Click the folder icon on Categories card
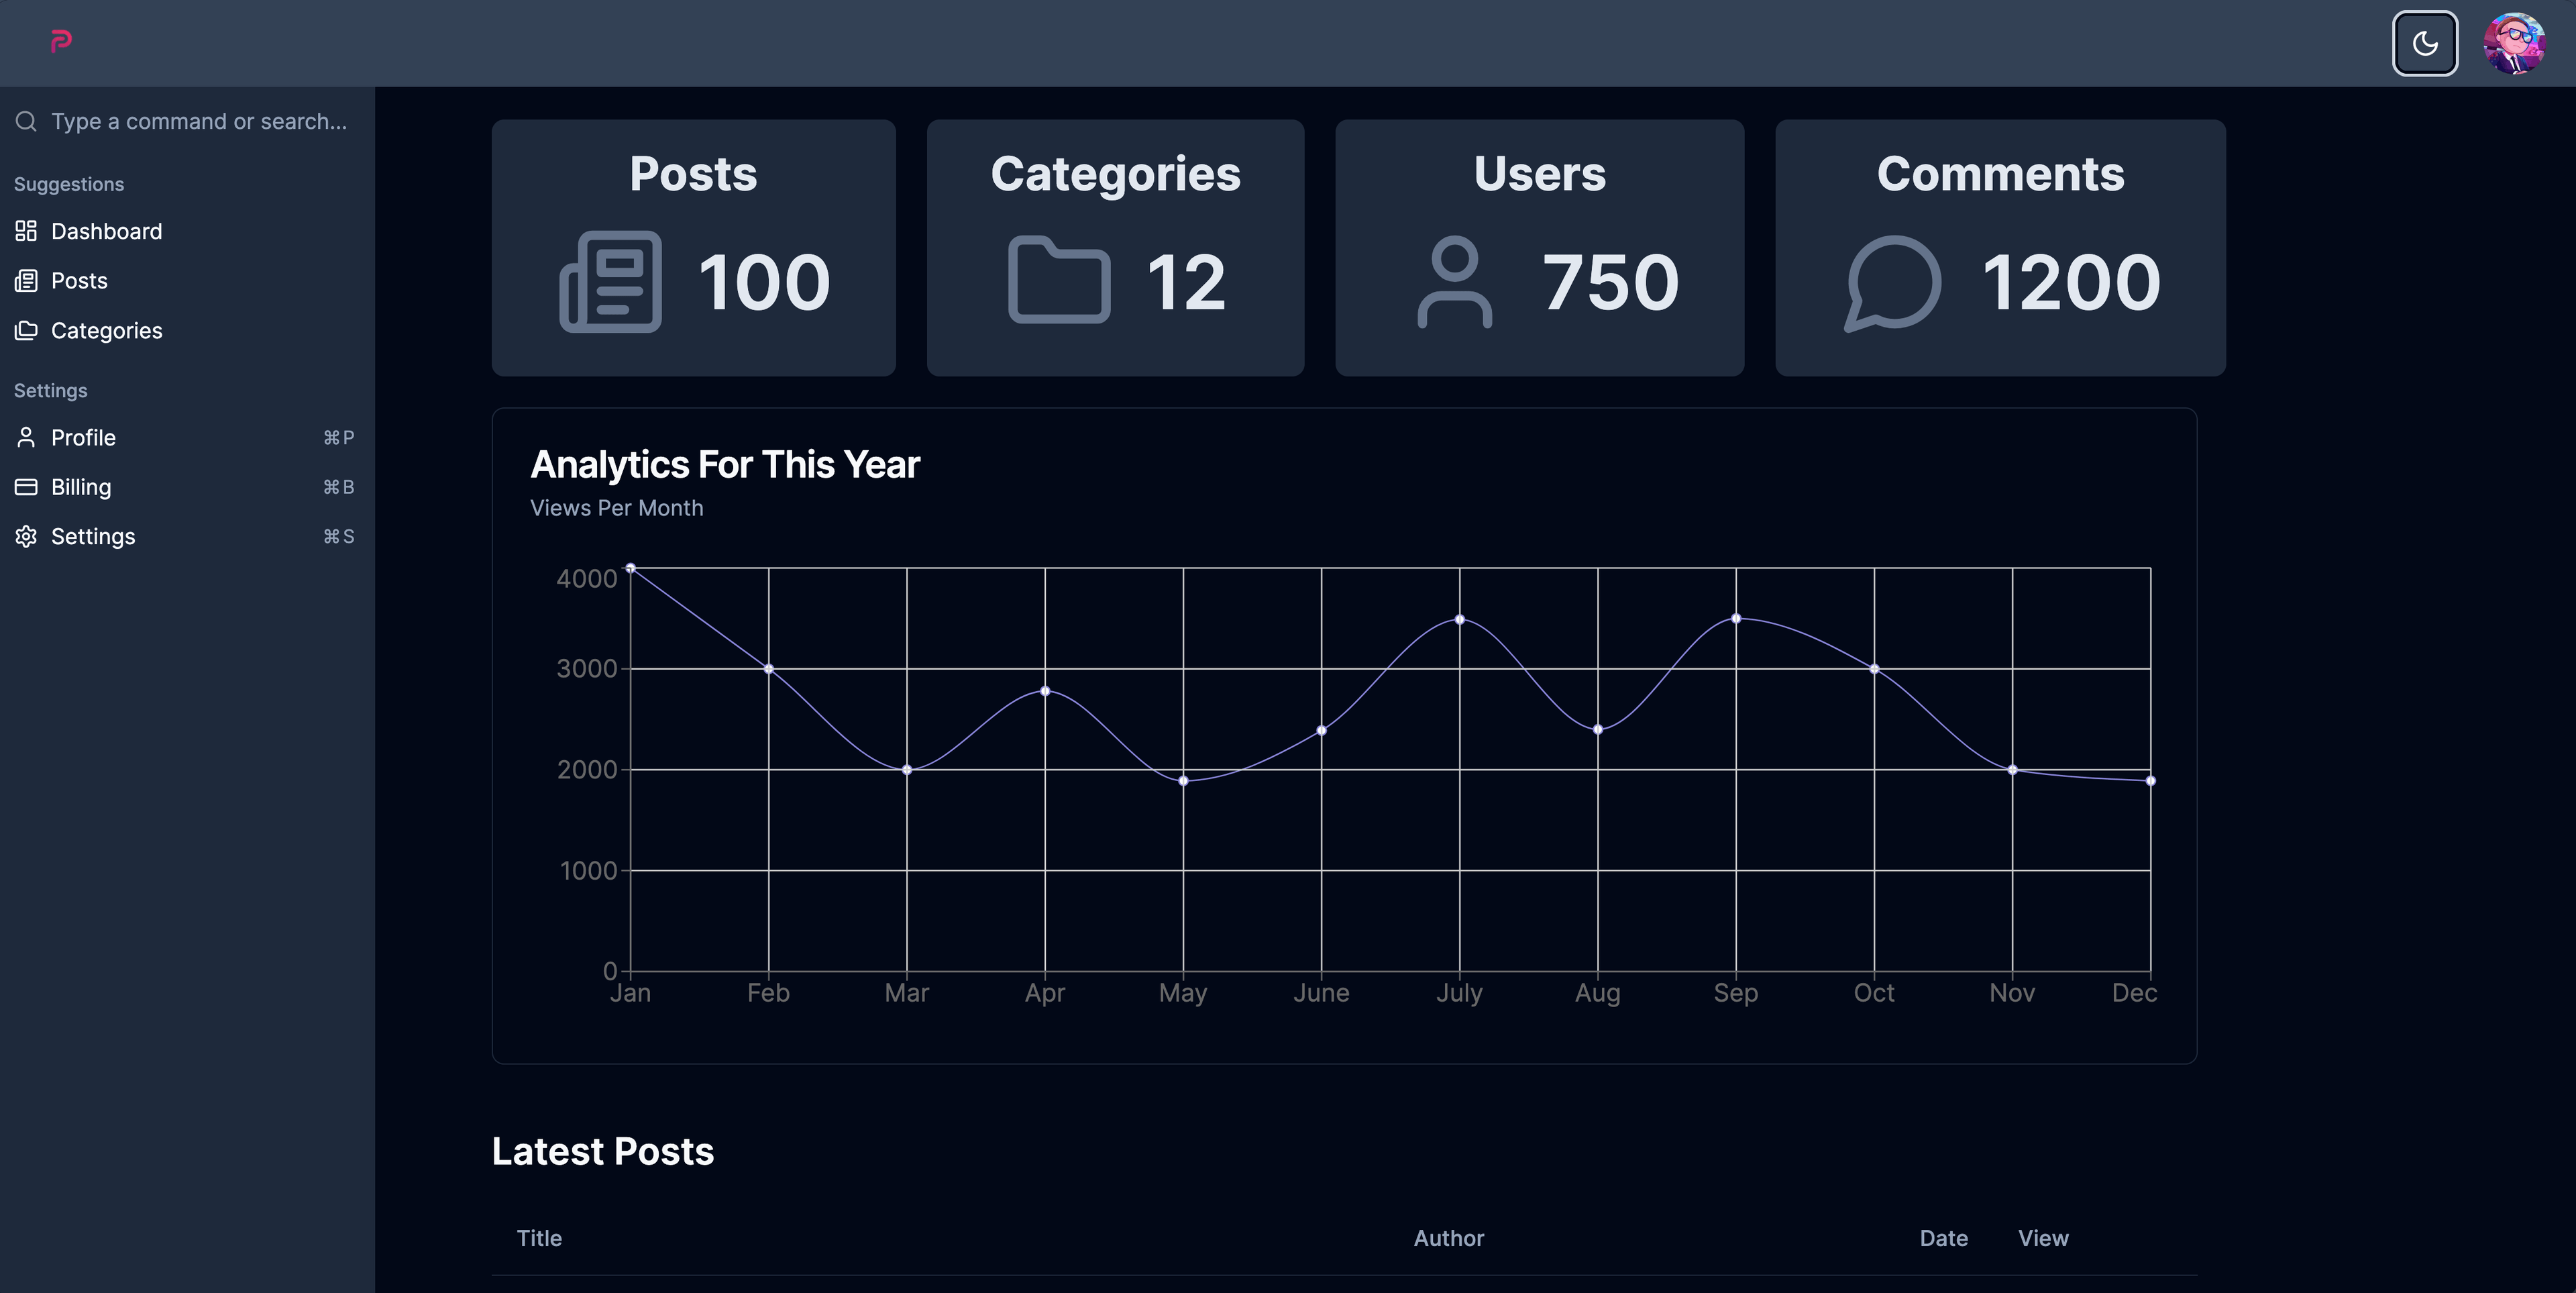Image resolution: width=2576 pixels, height=1293 pixels. 1059,280
